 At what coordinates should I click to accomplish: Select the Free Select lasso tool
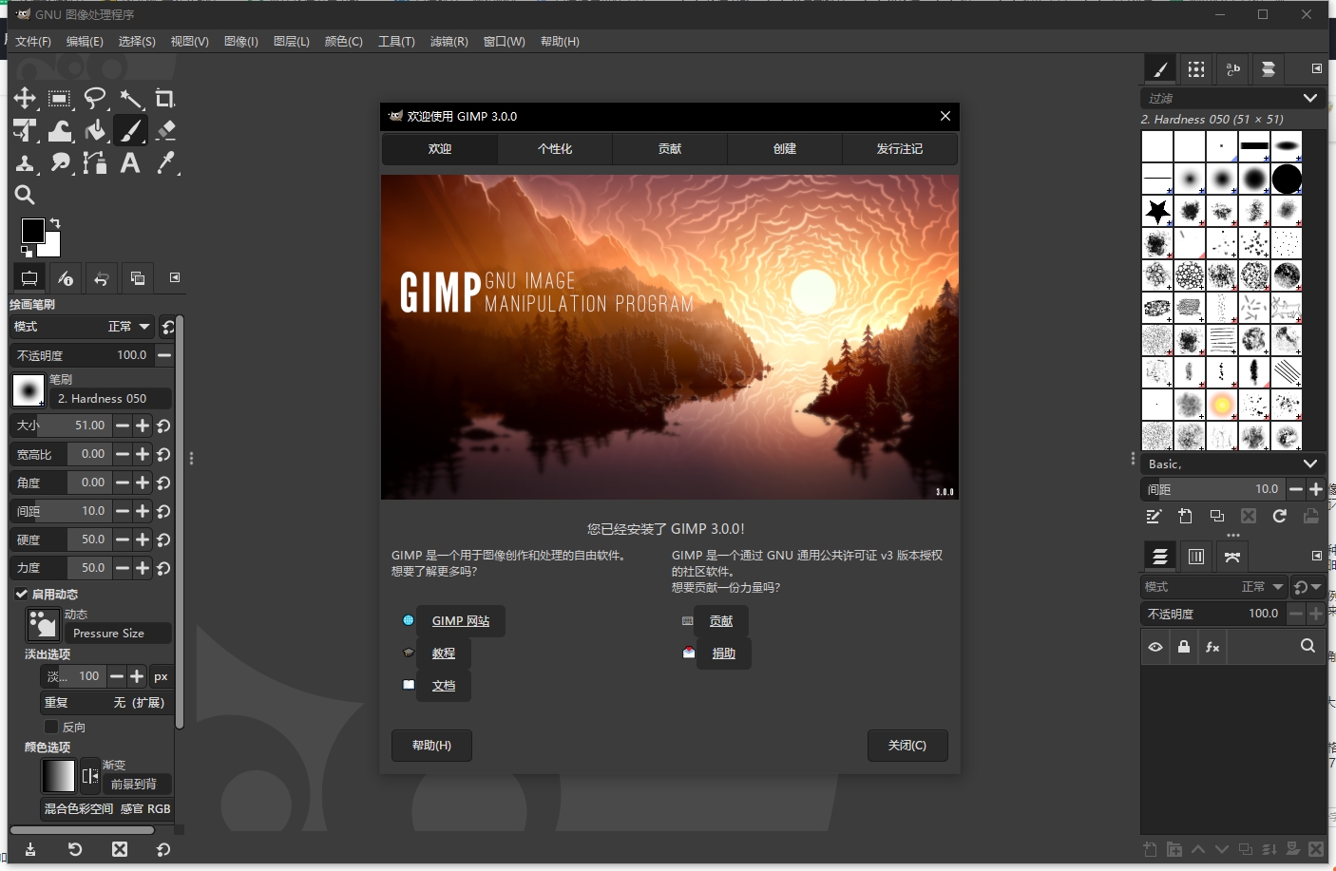[x=94, y=98]
